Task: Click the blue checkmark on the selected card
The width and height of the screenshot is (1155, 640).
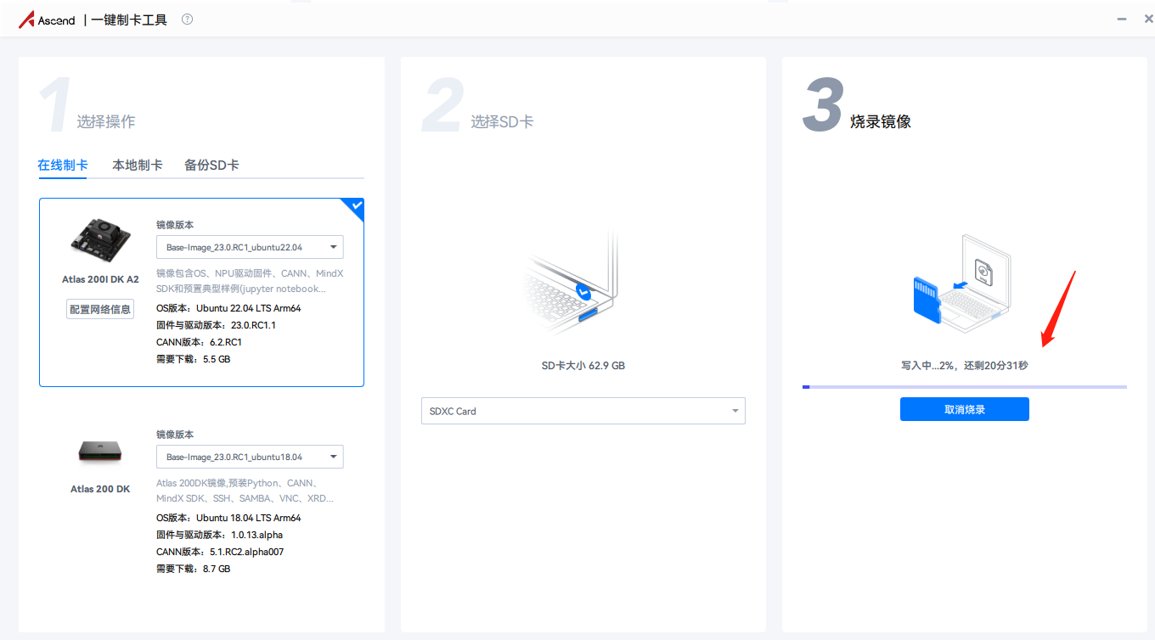Action: click(x=356, y=206)
